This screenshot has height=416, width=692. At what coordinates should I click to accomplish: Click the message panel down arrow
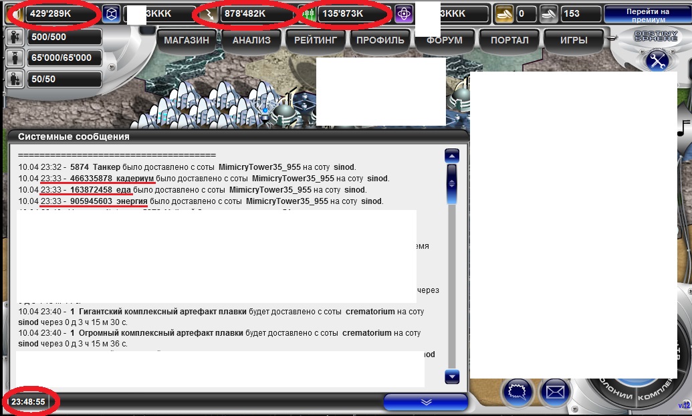452,377
